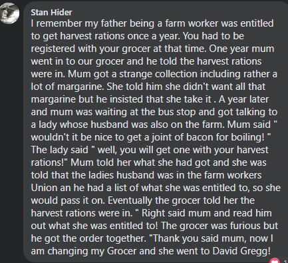Viewport: 288px width, 263px height.
Task: Click the word 'Union' in the comment
Action: pyautogui.click(x=44, y=188)
